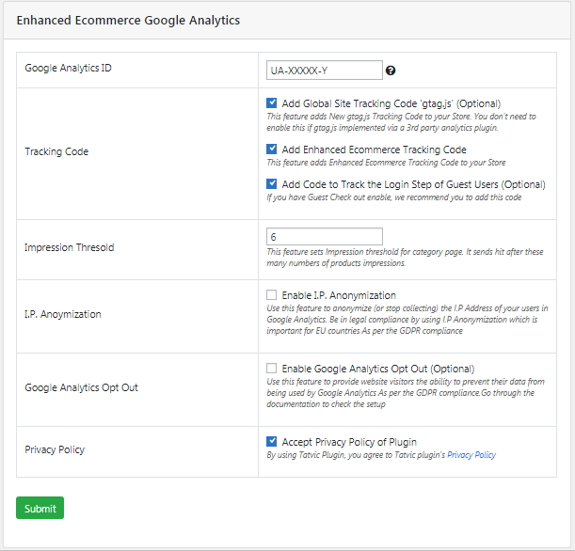The height and width of the screenshot is (551, 575).
Task: Open the Tatvic Privacy Policy link
Action: (471, 455)
